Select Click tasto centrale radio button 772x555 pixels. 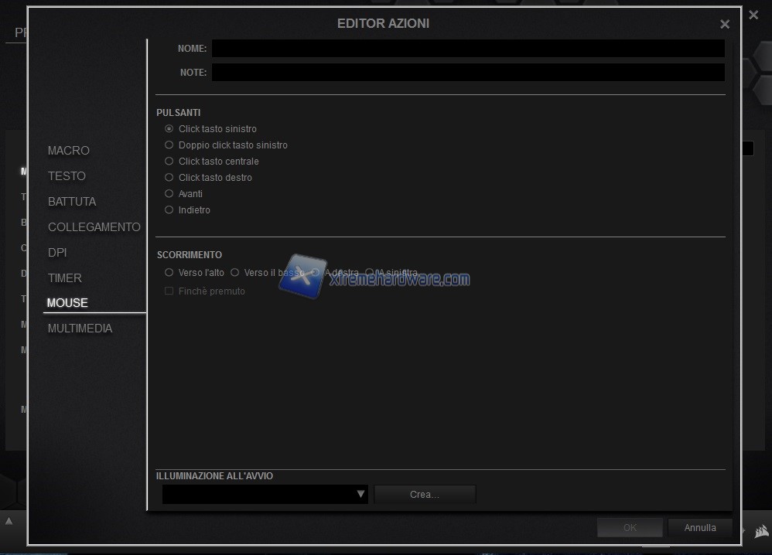[169, 162]
